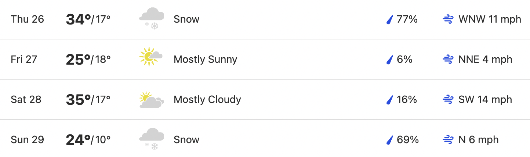Click the NNE 4 mph wind reading
530x157 pixels.
click(x=485, y=60)
